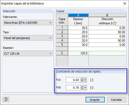The width and height of the screenshot is (129, 105).
Task: Select the Σ sum row header
Action: [62, 53]
